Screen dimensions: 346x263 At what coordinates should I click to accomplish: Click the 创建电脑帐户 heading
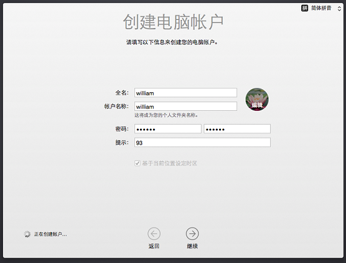pyautogui.click(x=173, y=22)
